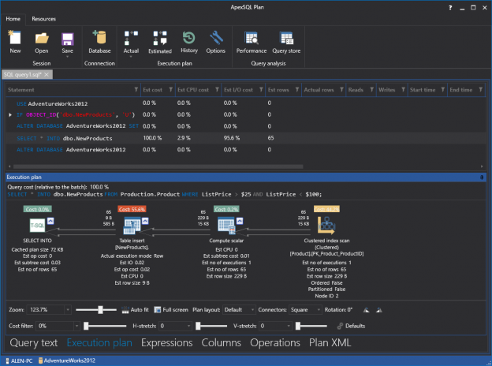Open the Connectors dropdown
The height and width of the screenshot is (366, 492).
319,310
